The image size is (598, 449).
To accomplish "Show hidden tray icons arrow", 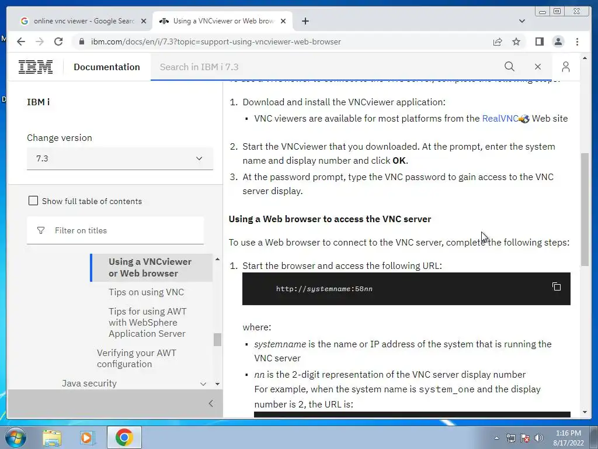I will point(496,438).
